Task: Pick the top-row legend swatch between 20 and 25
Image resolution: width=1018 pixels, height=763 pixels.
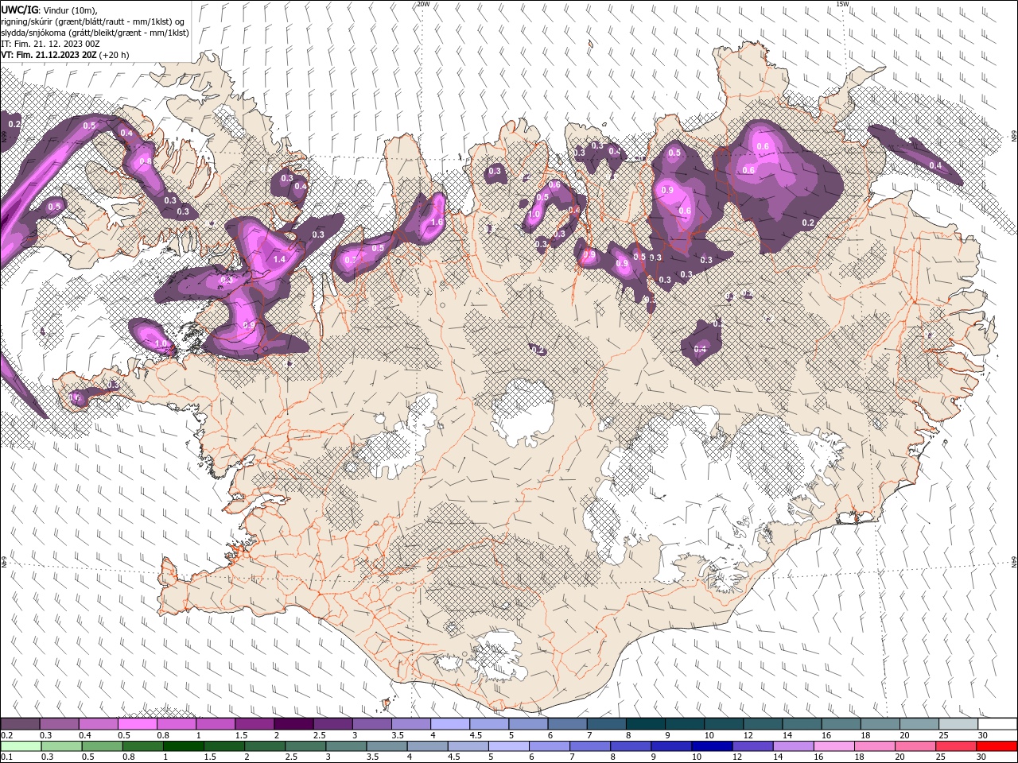Action: pyautogui.click(x=920, y=724)
